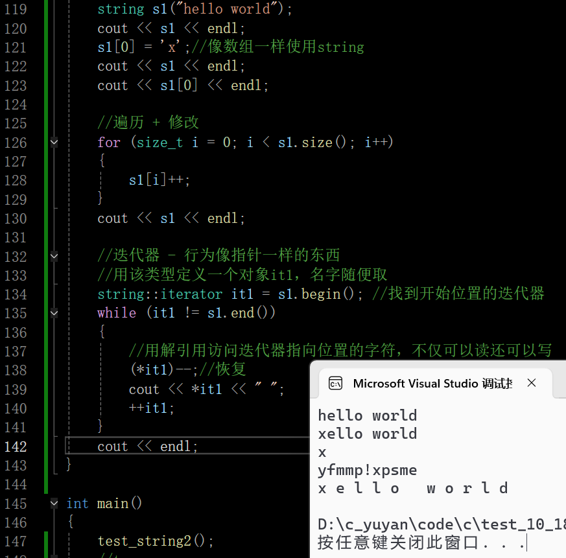
Task: Click the 'cout << endl;' statement at line 142
Action: [x=148, y=447]
